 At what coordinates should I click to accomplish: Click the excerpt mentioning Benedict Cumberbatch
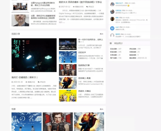tap(91, 83)
